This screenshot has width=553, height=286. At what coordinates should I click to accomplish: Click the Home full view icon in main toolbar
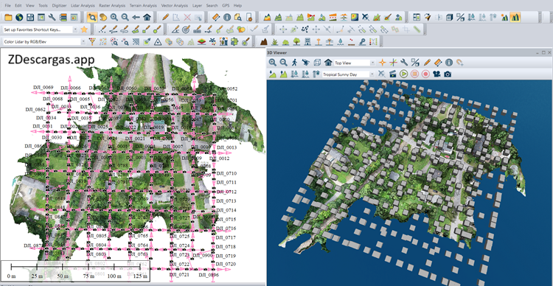coord(147,17)
